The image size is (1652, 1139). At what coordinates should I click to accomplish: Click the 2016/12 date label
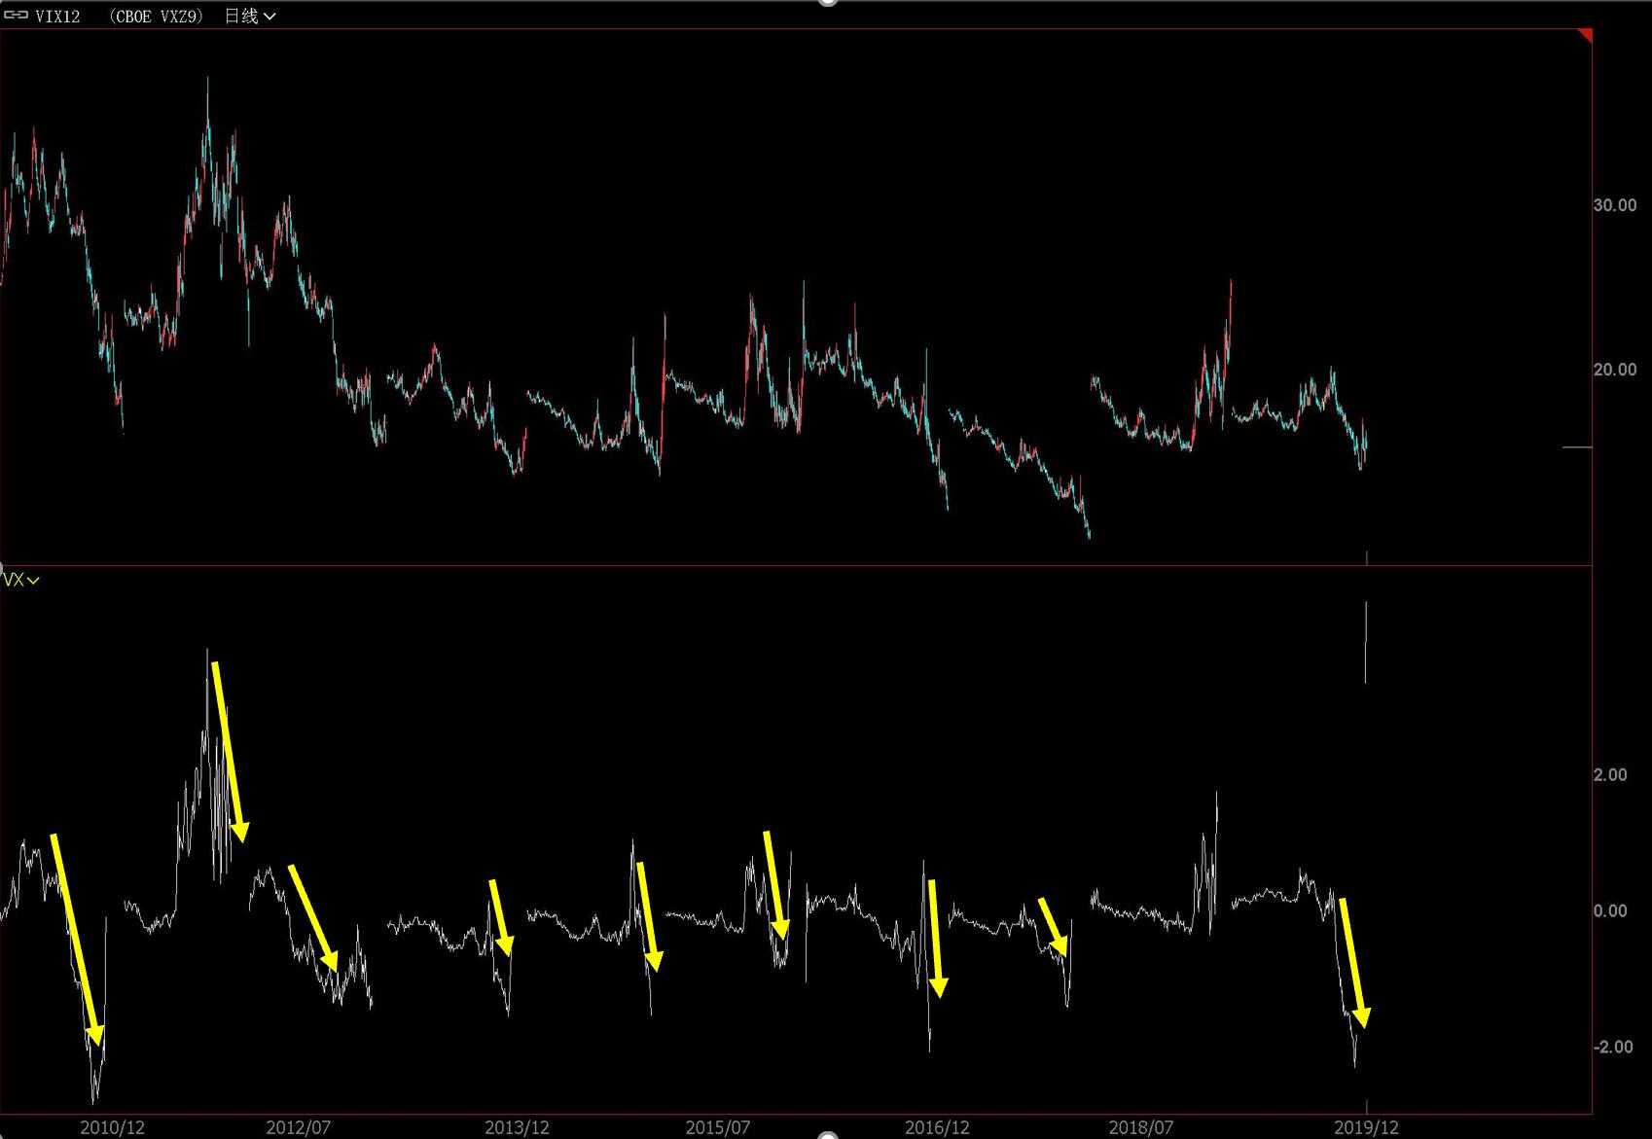(x=937, y=1127)
